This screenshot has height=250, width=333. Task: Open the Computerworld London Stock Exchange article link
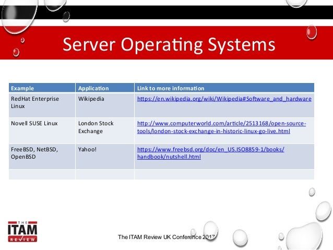(221, 127)
